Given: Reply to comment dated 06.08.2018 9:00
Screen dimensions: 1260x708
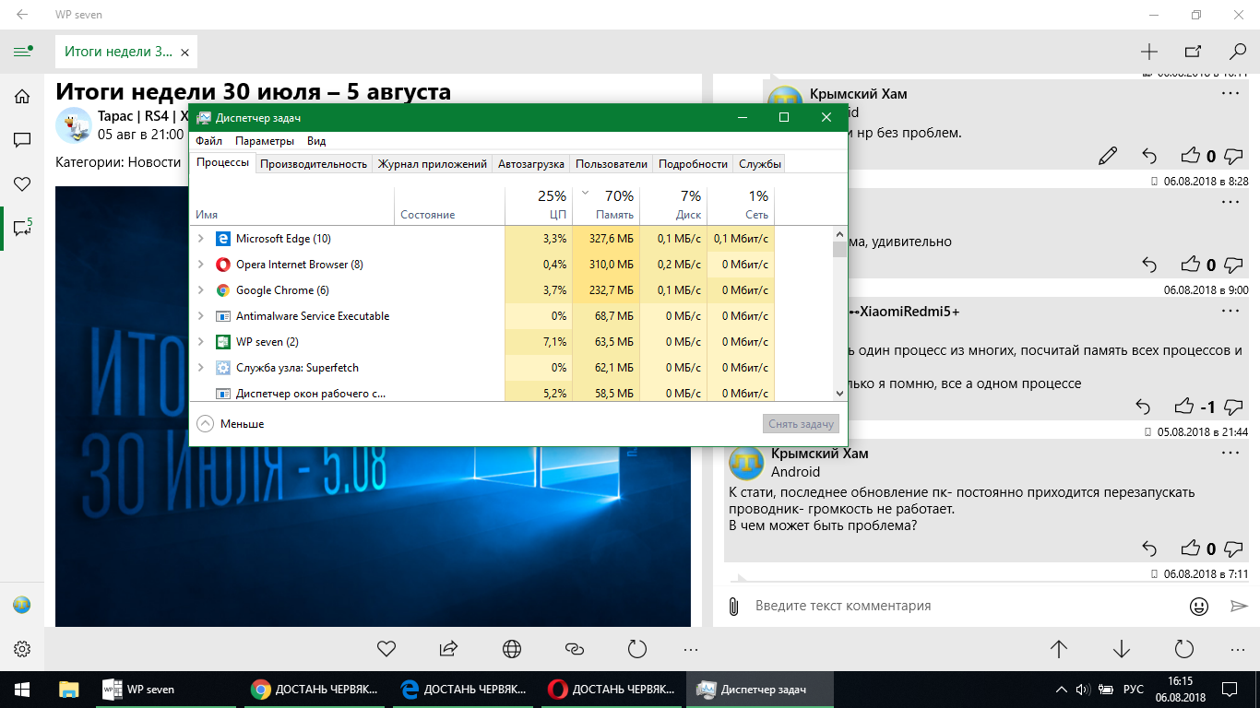Looking at the screenshot, I should pos(1149,265).
